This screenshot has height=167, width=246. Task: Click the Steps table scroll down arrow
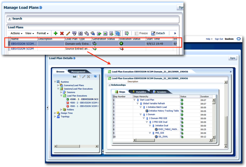214,137
